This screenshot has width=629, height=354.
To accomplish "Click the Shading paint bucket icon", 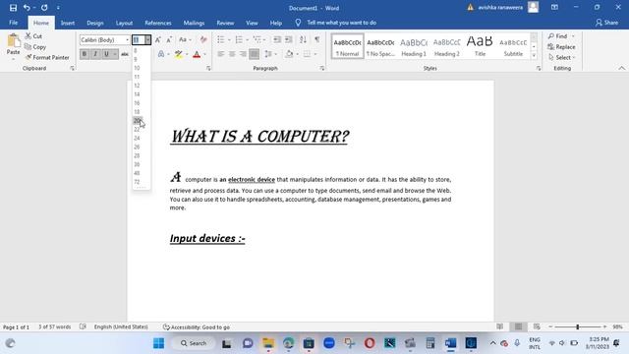I will [x=289, y=54].
